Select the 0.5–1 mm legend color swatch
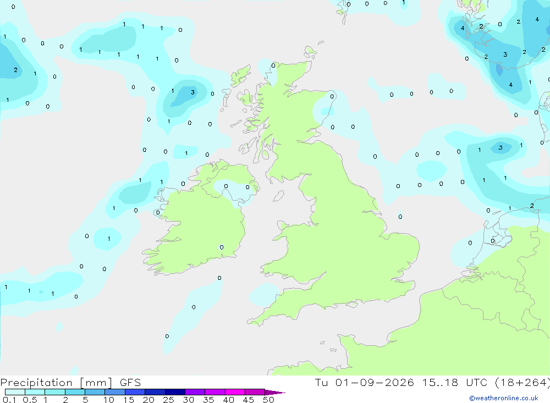550x403 pixels. [35, 392]
